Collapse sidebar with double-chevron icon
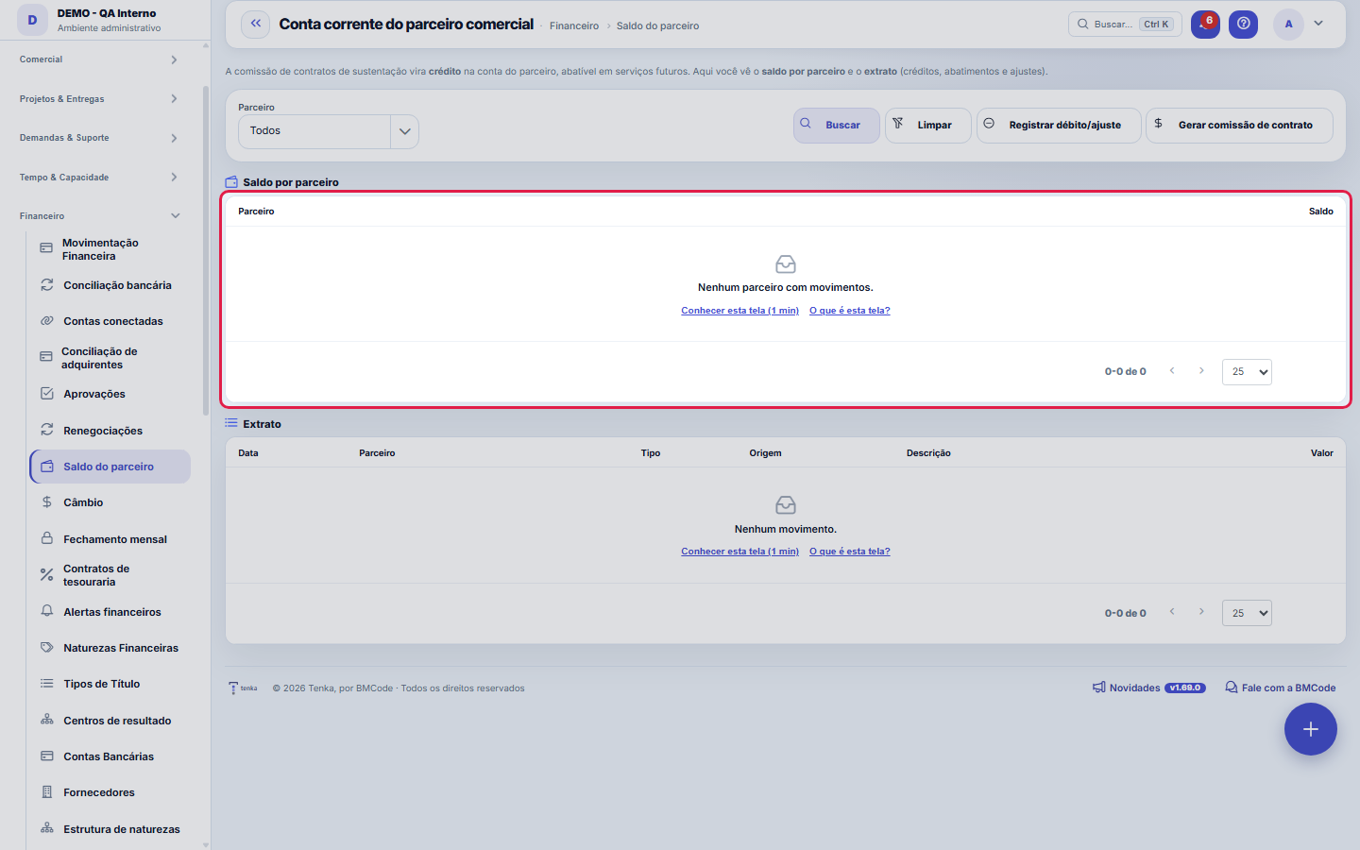 click(x=255, y=25)
